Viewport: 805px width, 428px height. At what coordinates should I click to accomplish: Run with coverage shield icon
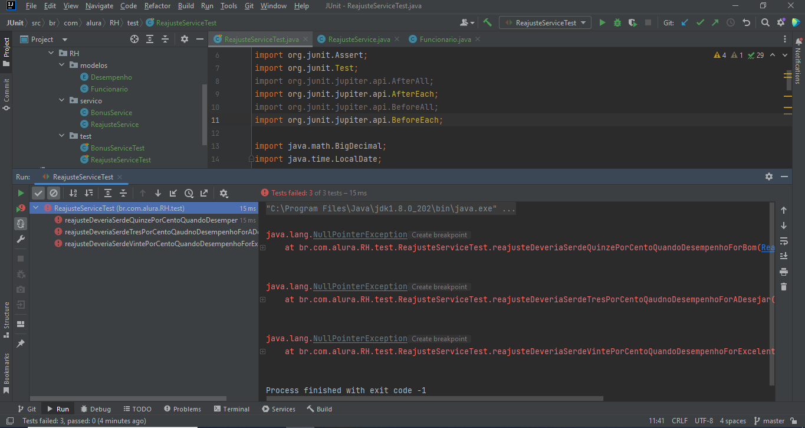click(x=633, y=22)
